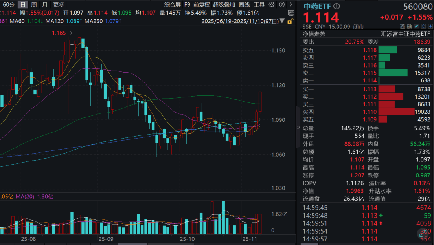Click MA250 indicator label
This screenshot has width=434, height=245.
coord(94,21)
